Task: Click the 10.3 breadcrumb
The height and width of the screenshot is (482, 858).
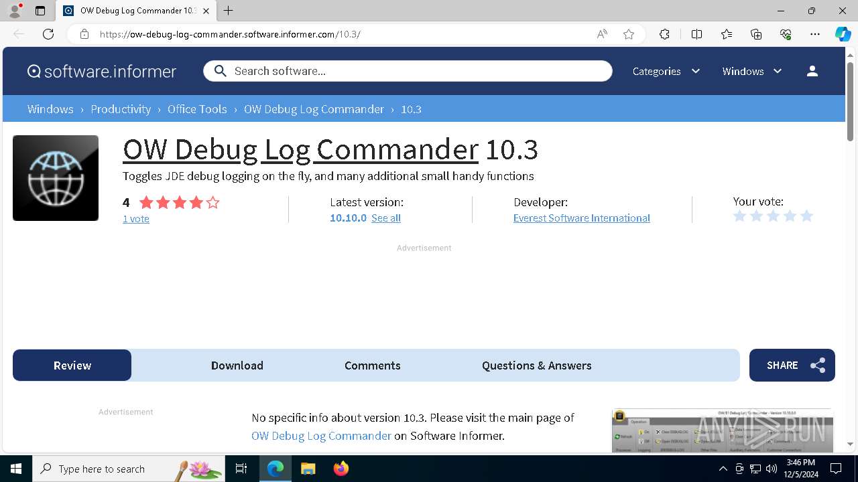Action: coord(411,109)
